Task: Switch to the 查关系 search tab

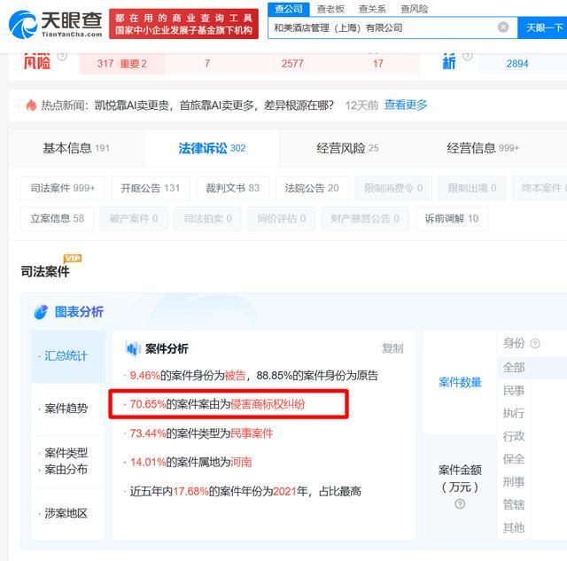Action: tap(372, 9)
